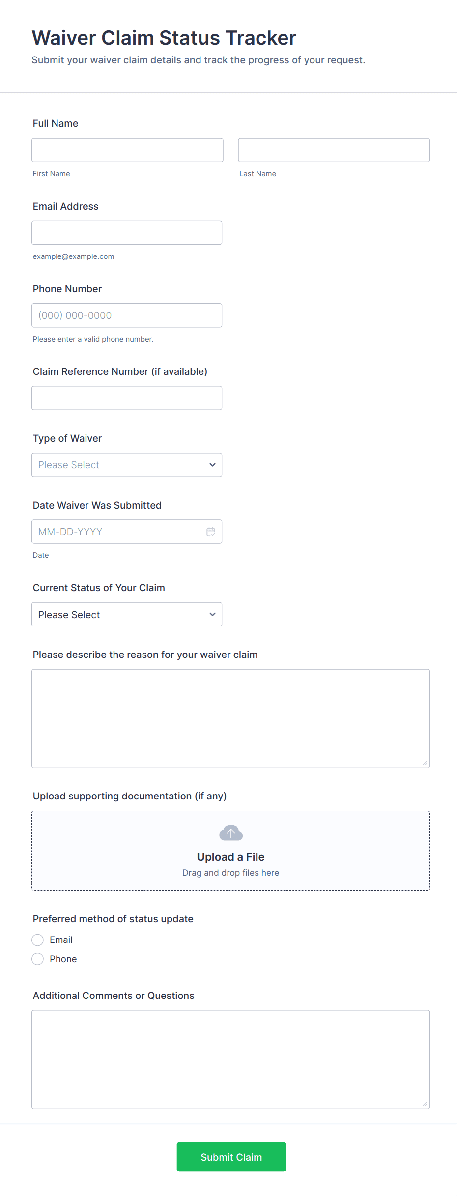Screen dimensions: 457x1196
Task: Click resize handle of comments text area
Action: pyautogui.click(x=425, y=1104)
